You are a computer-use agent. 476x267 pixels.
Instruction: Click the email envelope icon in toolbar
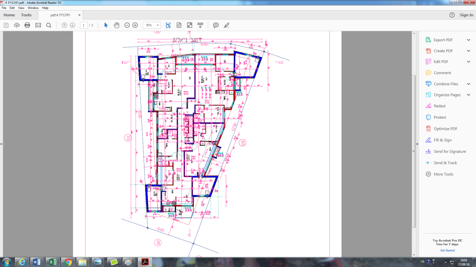pos(38,25)
